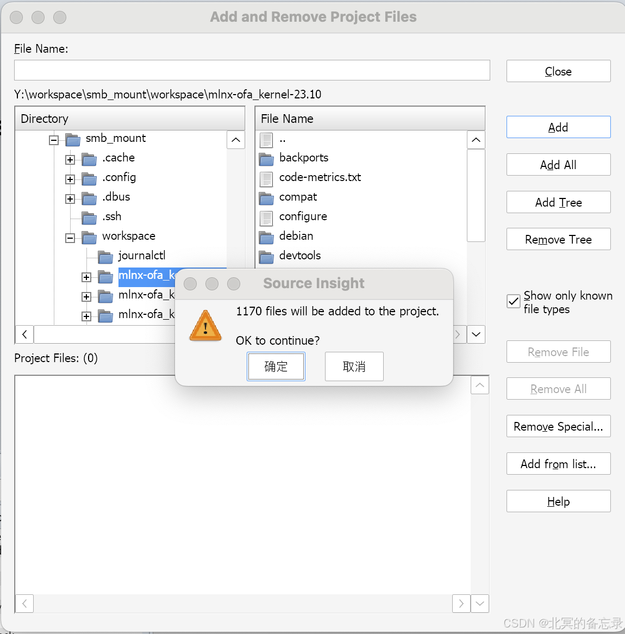625x634 pixels.
Task: Click Project Files list scroll right arrow
Action: (x=461, y=604)
